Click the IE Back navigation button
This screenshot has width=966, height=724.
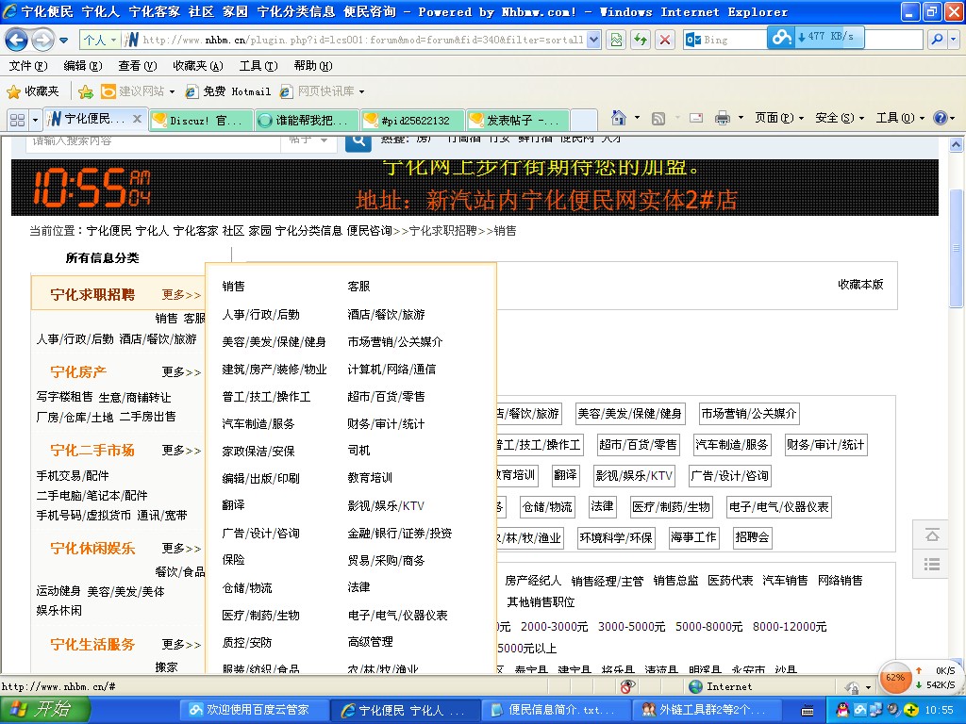pos(17,40)
